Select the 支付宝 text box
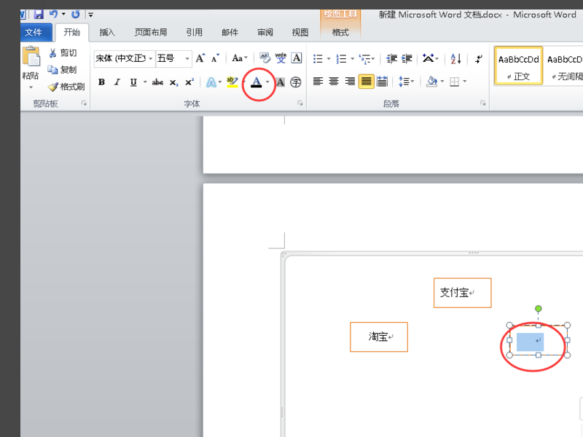 [462, 293]
